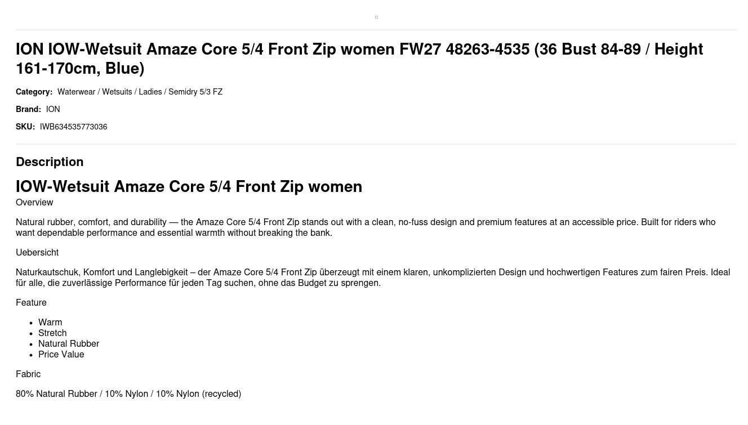Open the Waterwear category link
This screenshot has width=748, height=425.
(77, 92)
